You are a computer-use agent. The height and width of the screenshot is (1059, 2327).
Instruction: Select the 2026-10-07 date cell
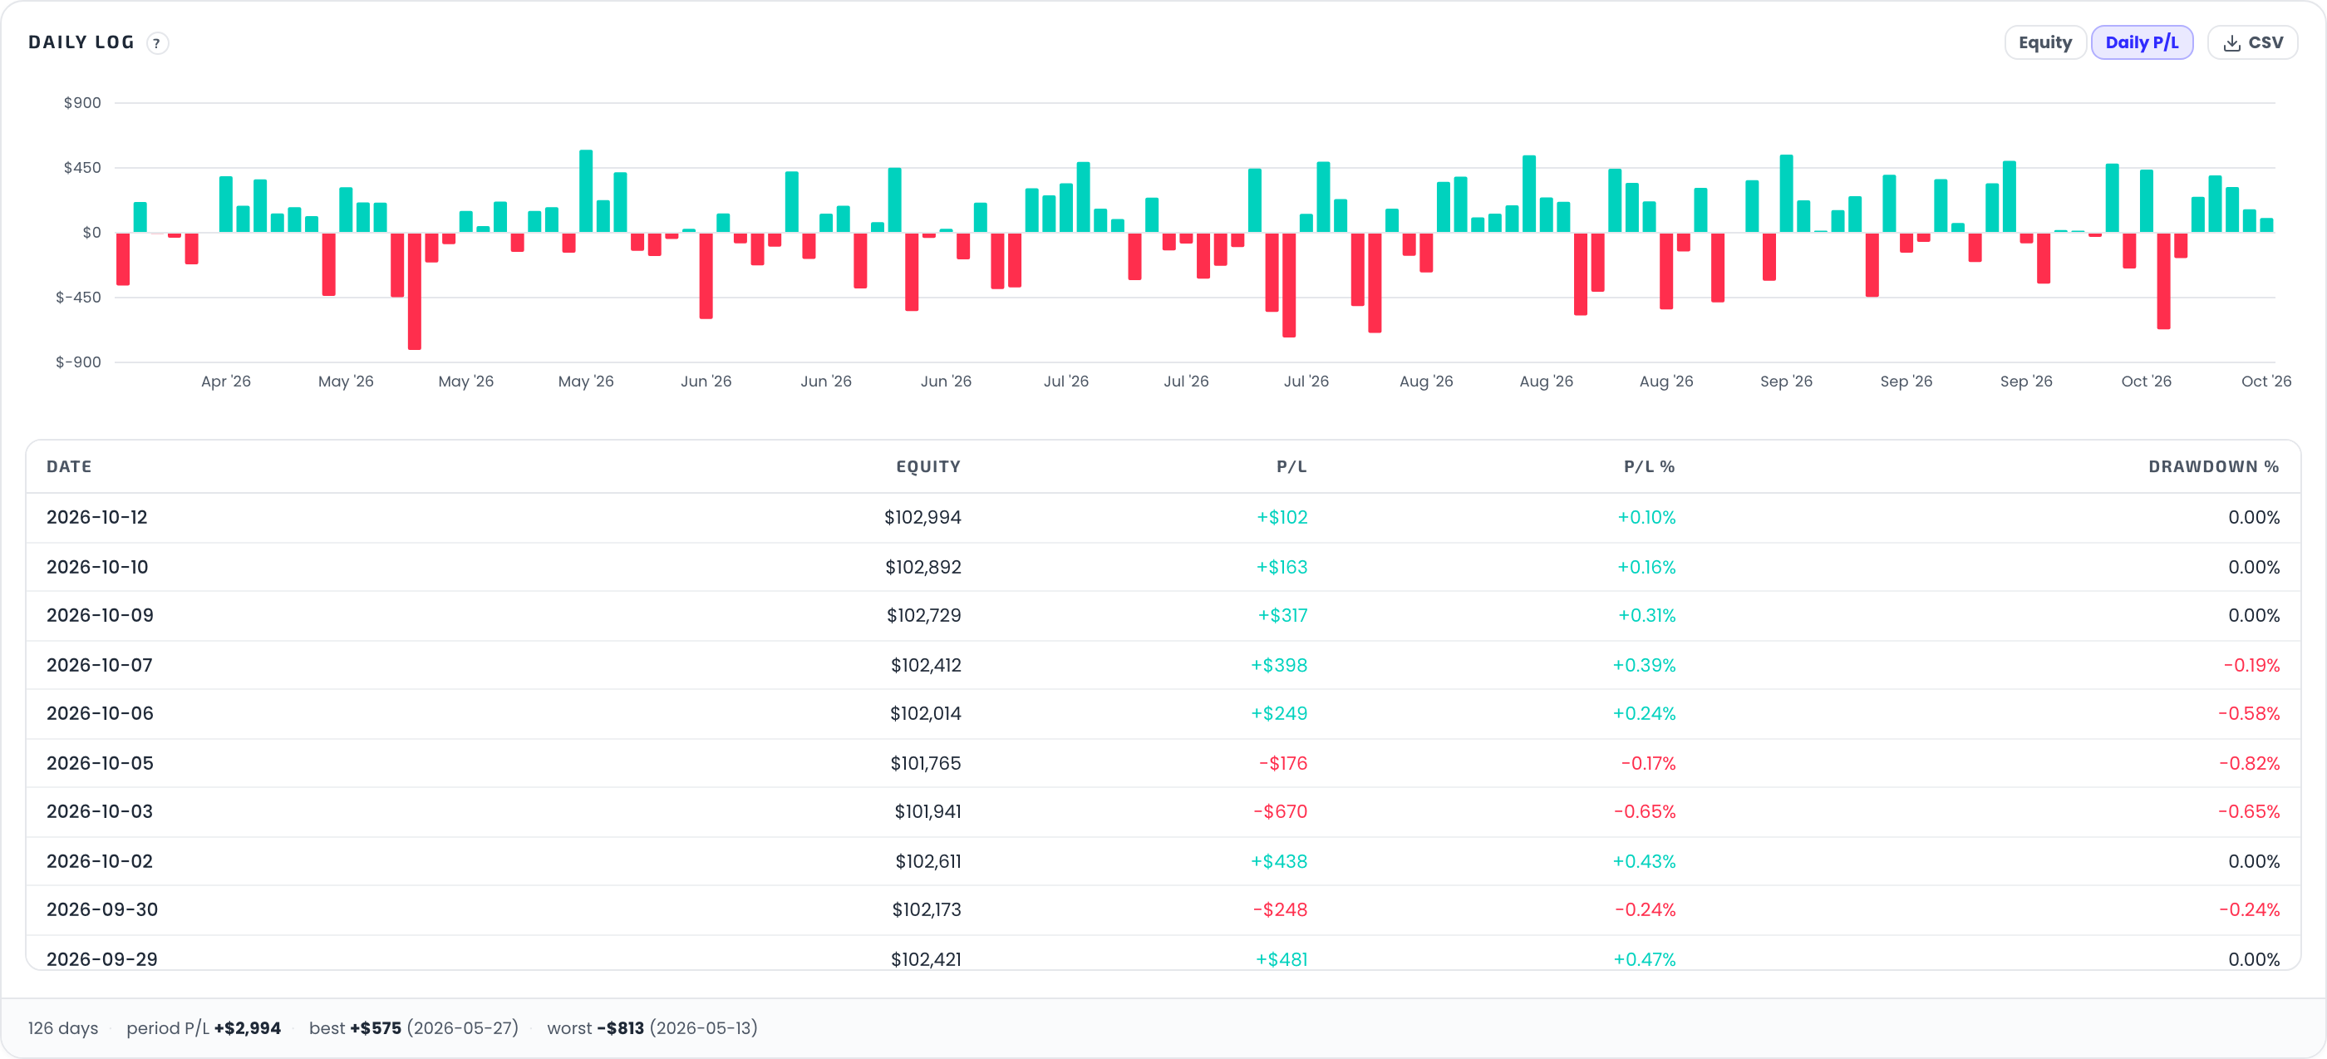coord(100,665)
